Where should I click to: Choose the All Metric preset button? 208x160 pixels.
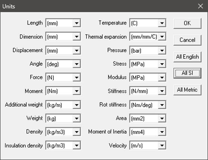[x=187, y=90]
